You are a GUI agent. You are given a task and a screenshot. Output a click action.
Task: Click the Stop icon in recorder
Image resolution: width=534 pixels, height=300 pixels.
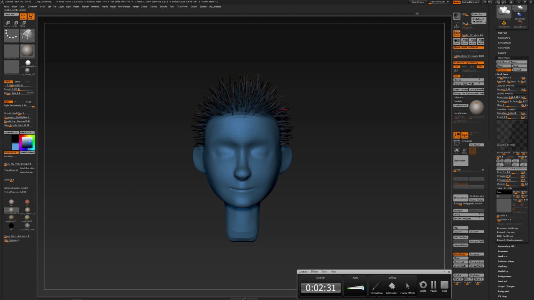tap(444, 286)
